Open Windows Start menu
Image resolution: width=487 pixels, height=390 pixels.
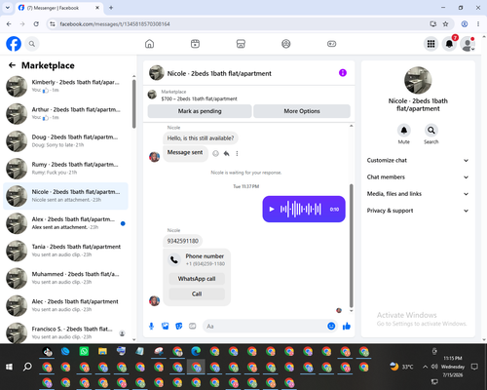click(9, 367)
